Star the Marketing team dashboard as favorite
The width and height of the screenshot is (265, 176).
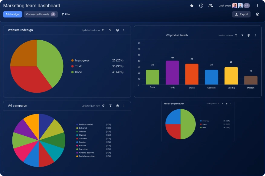click(192, 5)
